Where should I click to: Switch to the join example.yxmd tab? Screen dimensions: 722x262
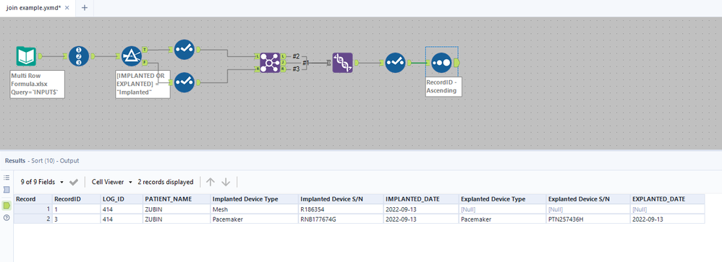click(33, 8)
